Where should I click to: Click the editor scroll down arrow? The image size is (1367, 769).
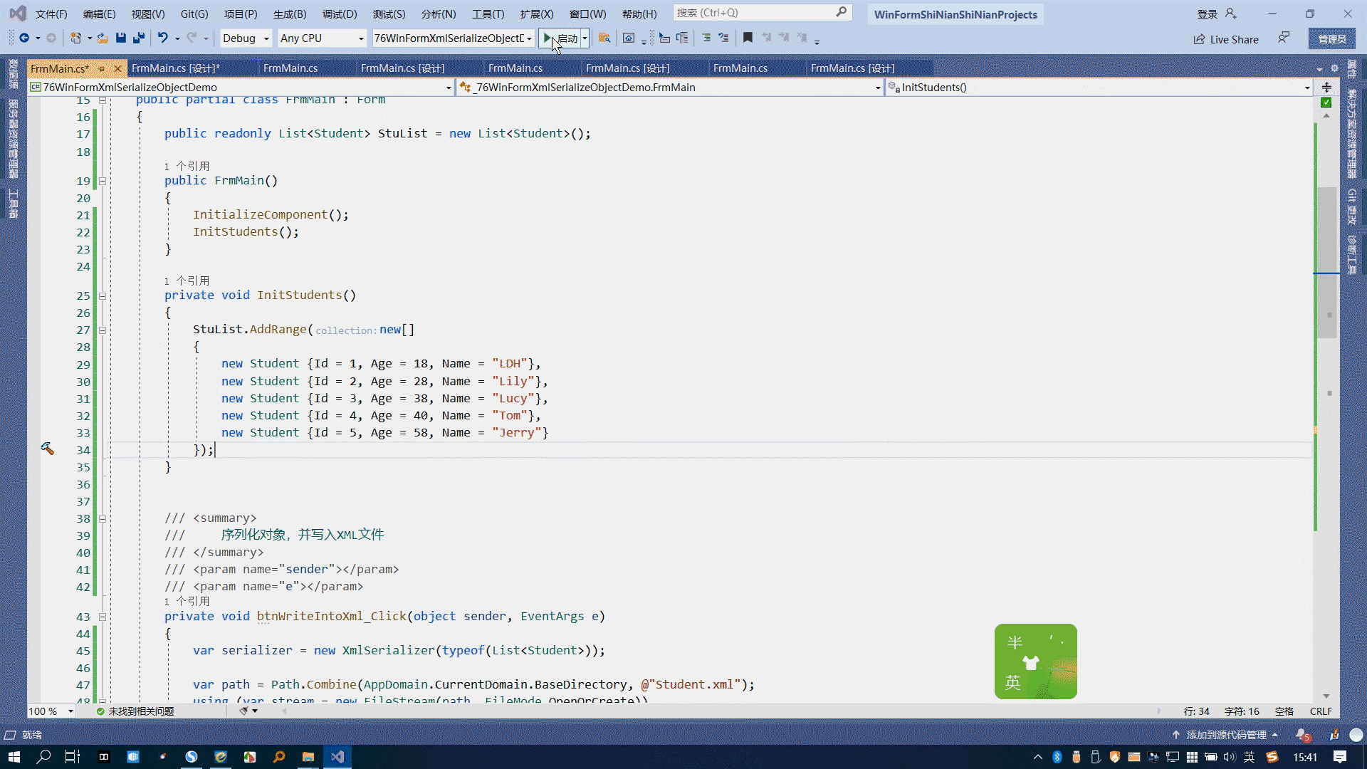click(1326, 696)
